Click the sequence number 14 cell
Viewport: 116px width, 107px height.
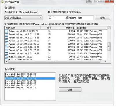pyautogui.click(x=49, y=31)
